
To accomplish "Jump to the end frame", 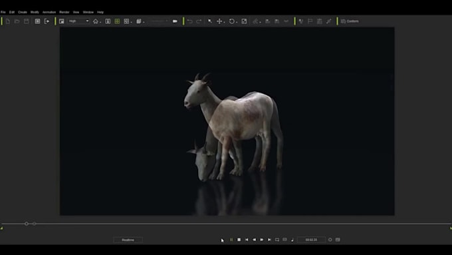I will coord(269,240).
